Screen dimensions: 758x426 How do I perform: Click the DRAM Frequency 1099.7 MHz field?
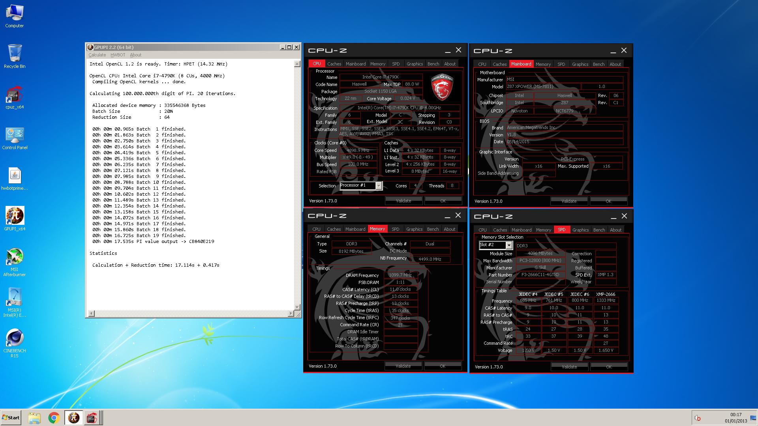tap(400, 275)
